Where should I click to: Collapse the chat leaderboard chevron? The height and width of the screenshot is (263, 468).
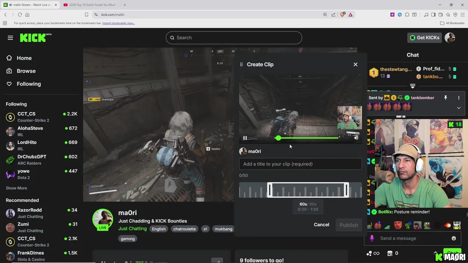(x=412, y=86)
